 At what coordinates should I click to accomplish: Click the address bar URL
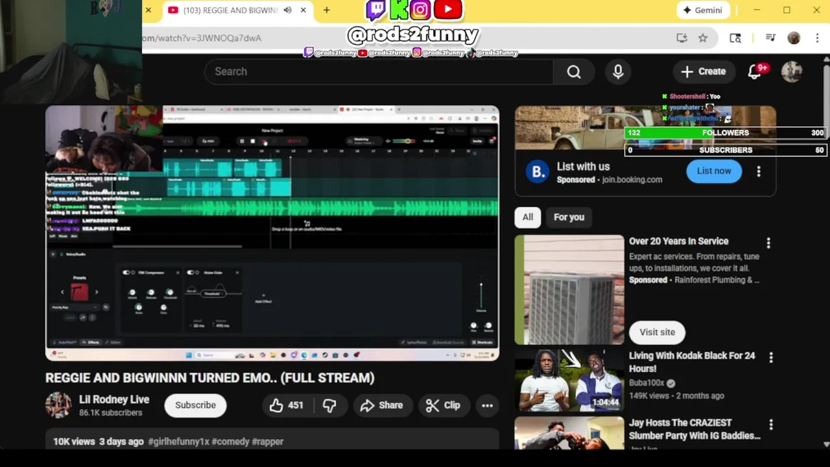click(x=202, y=38)
